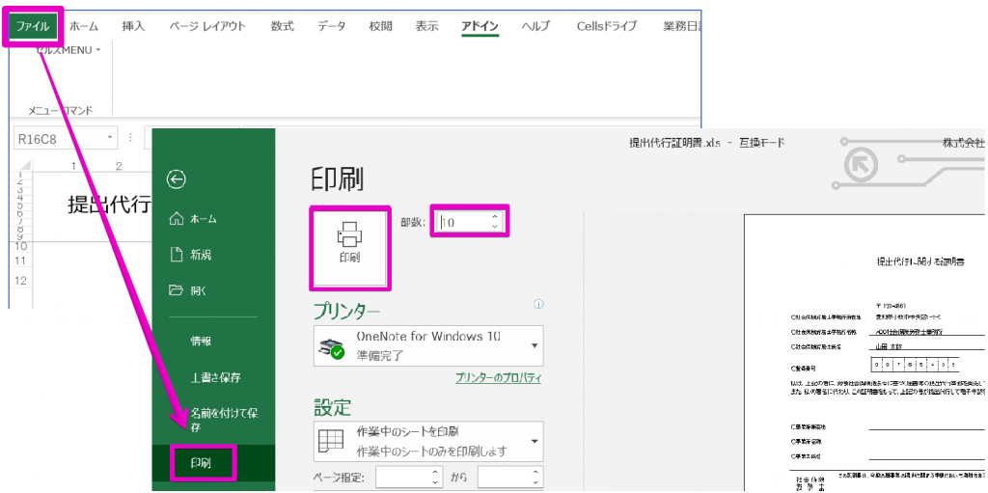This screenshot has height=493, width=988.
Task: Open the プリンターのプロパティ link
Action: coord(498,378)
